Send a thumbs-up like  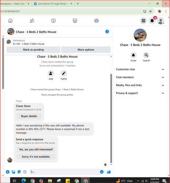pos(109,172)
